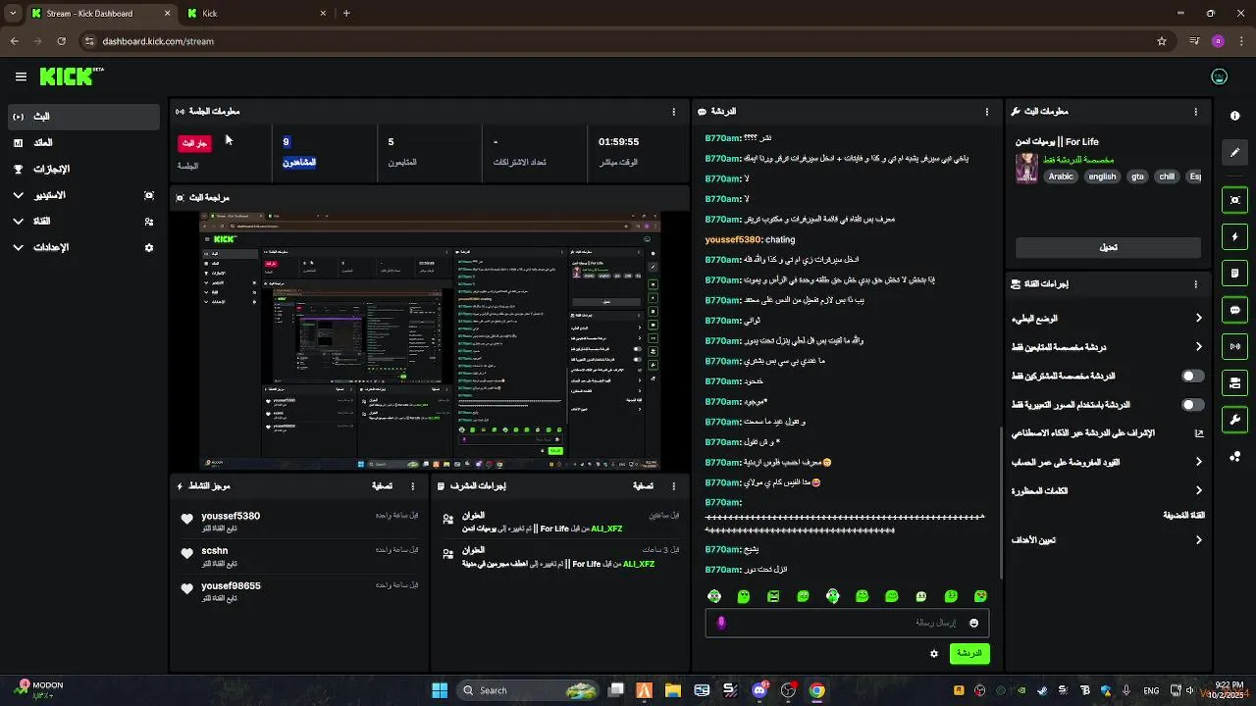Open the more options of moderator actions panel
The height and width of the screenshot is (706, 1256).
pyautogui.click(x=673, y=486)
